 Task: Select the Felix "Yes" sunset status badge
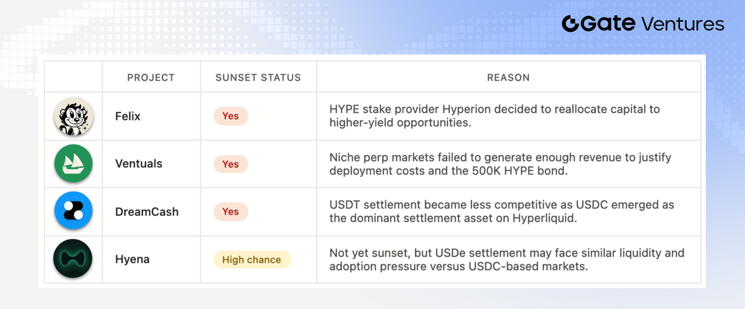[x=230, y=116]
